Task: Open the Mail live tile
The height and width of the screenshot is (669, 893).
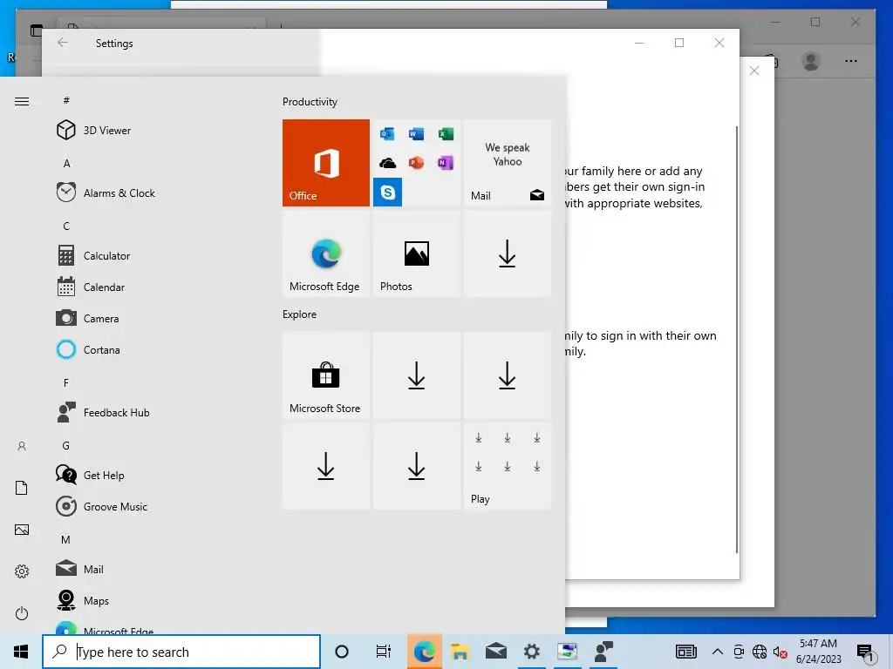Action: click(508, 163)
